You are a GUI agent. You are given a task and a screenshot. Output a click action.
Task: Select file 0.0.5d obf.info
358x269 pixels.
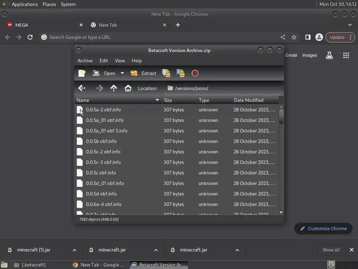point(177,194)
